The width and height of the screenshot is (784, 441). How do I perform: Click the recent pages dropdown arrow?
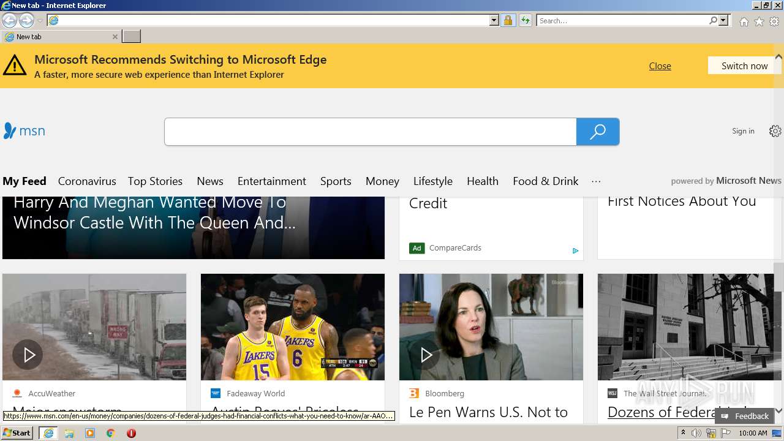(x=40, y=21)
